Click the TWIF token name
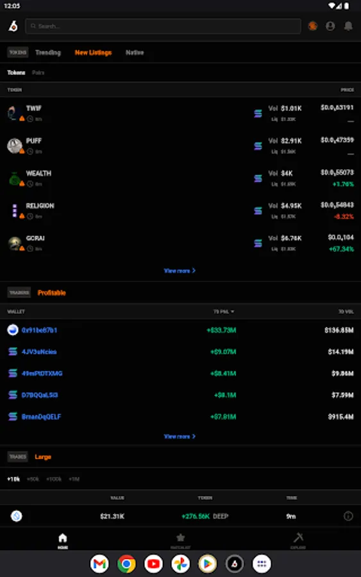This screenshot has width=361, height=577. tap(33, 108)
